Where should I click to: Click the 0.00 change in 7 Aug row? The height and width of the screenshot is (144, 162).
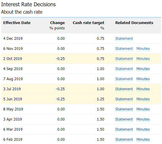pos(61,79)
